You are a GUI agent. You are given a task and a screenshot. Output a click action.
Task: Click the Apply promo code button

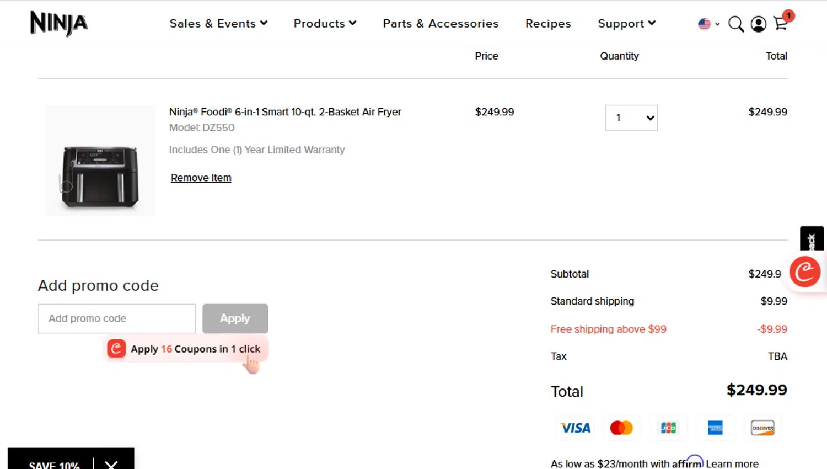235,318
